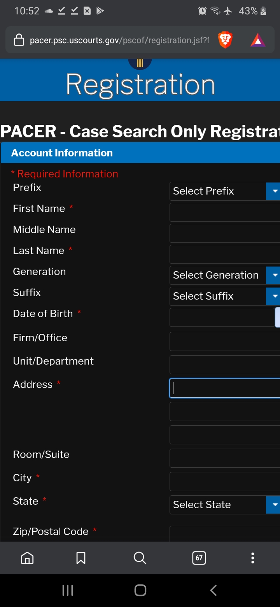Viewport: 280px width, 607px height.
Task: Click the third Address line field
Action: click(225, 435)
